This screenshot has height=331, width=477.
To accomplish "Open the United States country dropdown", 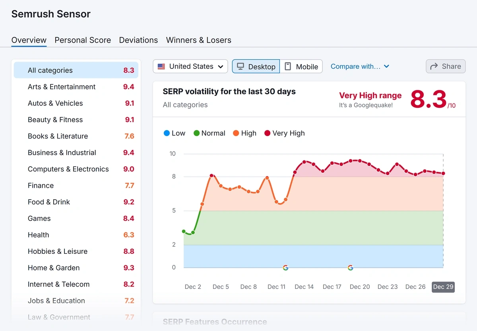I will click(190, 66).
